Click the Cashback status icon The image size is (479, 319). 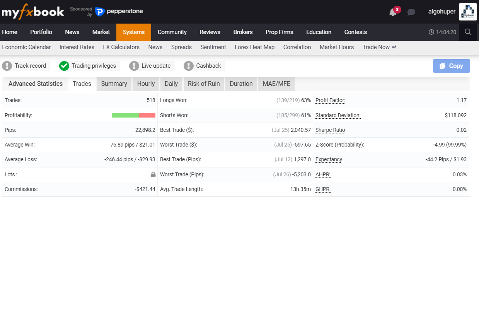(x=189, y=66)
